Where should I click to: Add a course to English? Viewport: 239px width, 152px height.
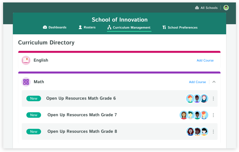tap(205, 60)
